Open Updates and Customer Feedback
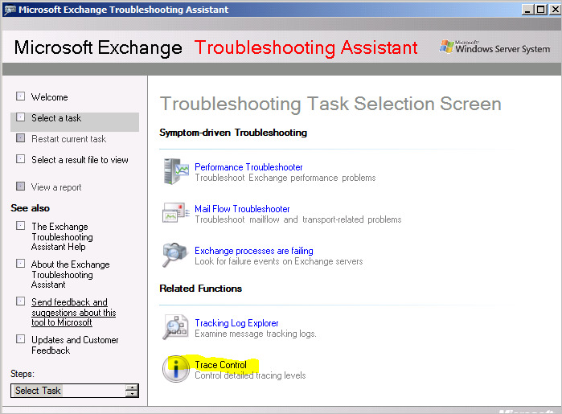This screenshot has height=414, width=562. [x=75, y=345]
